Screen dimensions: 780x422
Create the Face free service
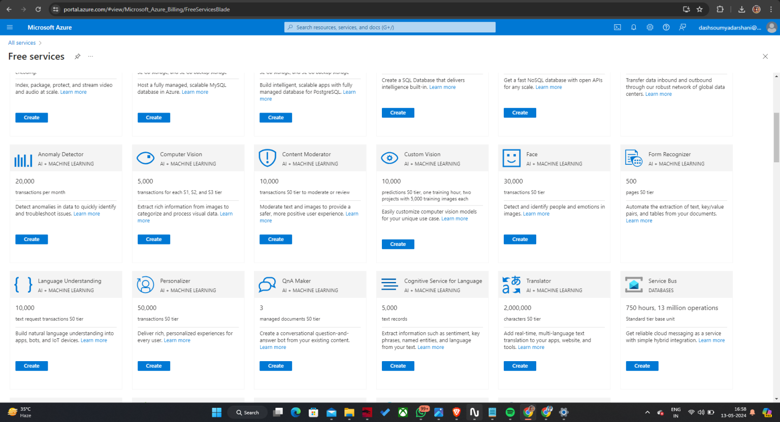coord(519,239)
